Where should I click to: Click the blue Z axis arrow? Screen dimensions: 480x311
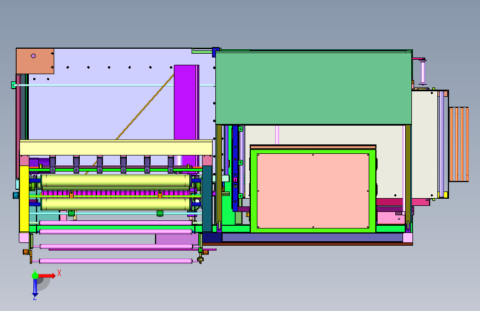(x=35, y=288)
